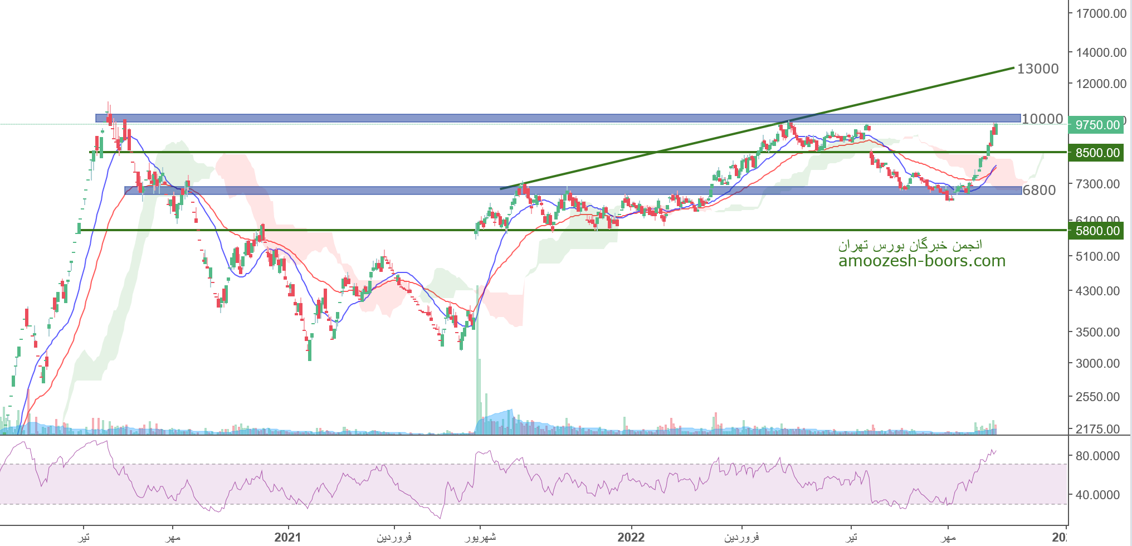
Task: Click 3000.00 on the price scale
Action: [x=1097, y=363]
